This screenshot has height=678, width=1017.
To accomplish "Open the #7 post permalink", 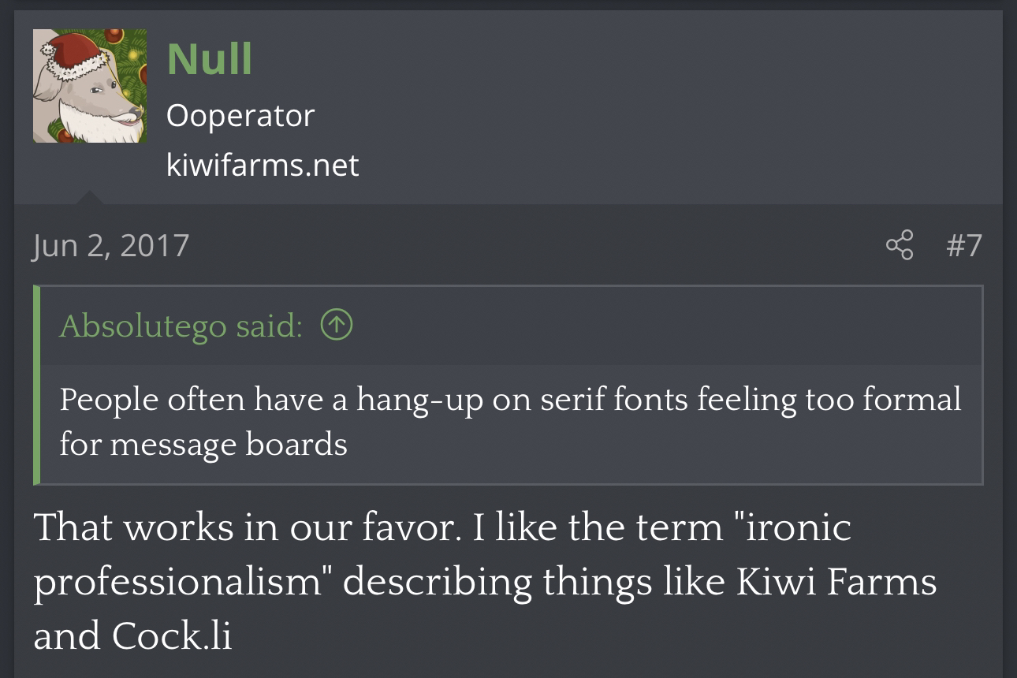I will coord(963,244).
